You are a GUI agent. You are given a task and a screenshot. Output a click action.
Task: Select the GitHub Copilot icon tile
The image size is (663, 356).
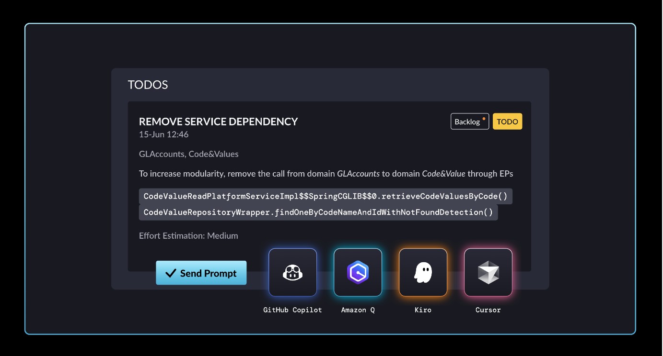pos(292,272)
